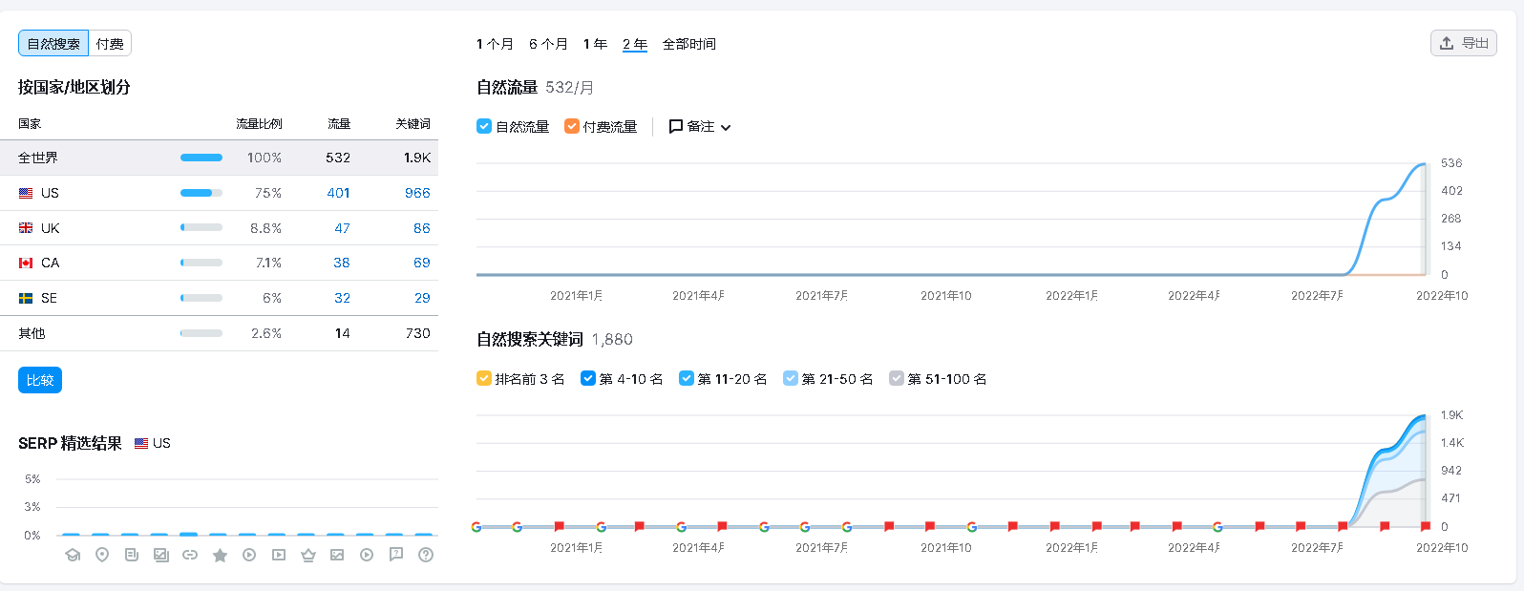Toggle the 第 51-100 名 checkbox
Screen dimensions: 1524x591
click(x=897, y=378)
